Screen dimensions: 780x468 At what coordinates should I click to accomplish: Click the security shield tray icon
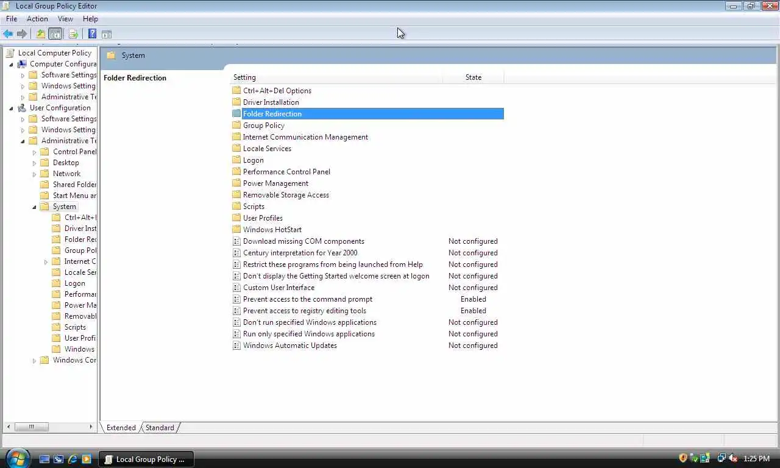683,458
